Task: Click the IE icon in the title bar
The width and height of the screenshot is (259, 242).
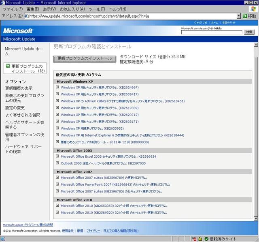Action: click(x=2, y=2)
